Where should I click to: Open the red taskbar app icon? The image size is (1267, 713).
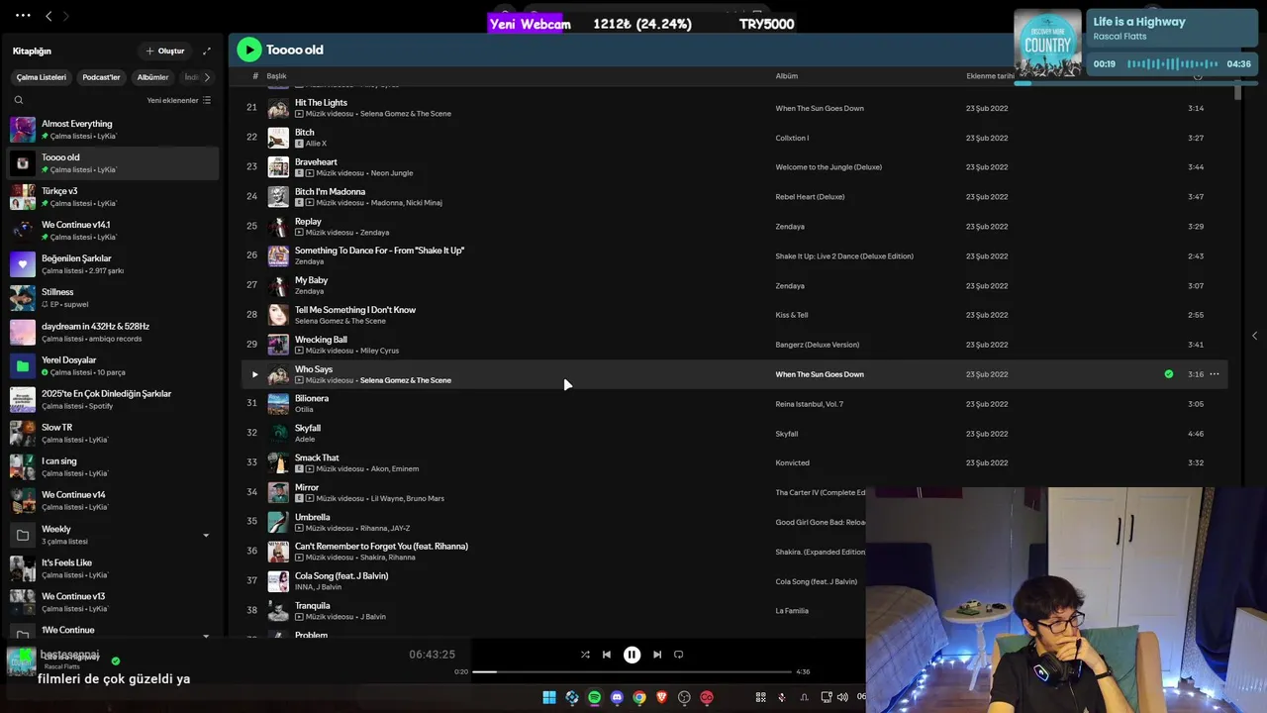(707, 697)
